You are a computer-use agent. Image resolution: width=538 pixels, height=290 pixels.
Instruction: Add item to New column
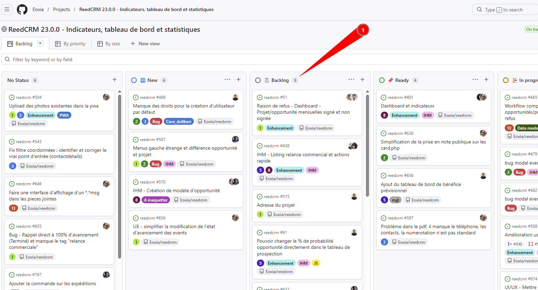pyautogui.click(x=239, y=79)
